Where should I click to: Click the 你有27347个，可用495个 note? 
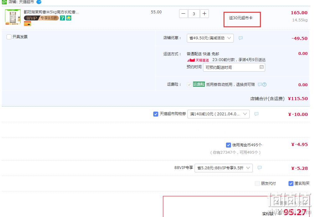pos(235,153)
